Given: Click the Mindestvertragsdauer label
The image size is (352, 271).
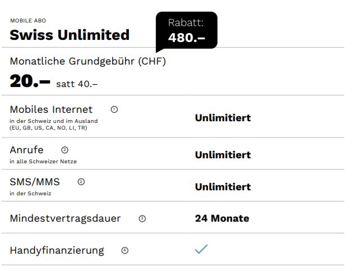Looking at the screenshot, I should coord(65,218).
